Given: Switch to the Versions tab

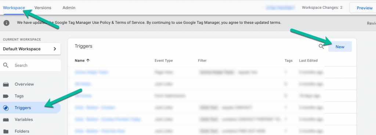Looking at the screenshot, I should pos(43,8).
